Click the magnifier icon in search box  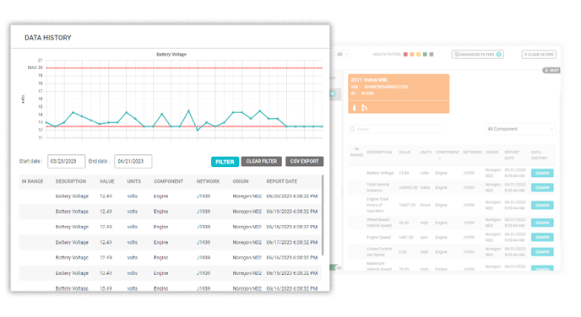click(352, 129)
